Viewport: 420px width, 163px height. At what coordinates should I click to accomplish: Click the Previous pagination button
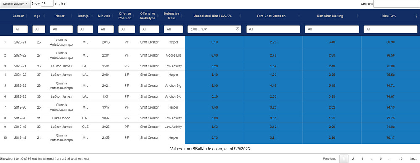[329, 159]
